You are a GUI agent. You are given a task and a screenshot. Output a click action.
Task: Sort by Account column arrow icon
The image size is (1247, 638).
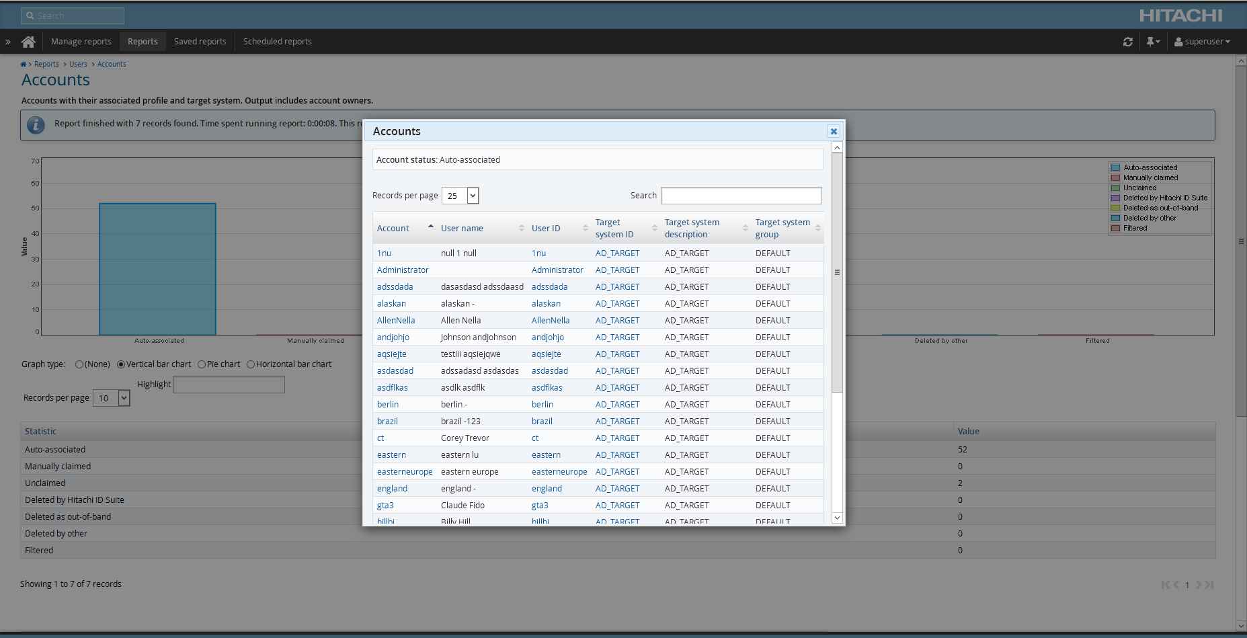pyautogui.click(x=430, y=227)
